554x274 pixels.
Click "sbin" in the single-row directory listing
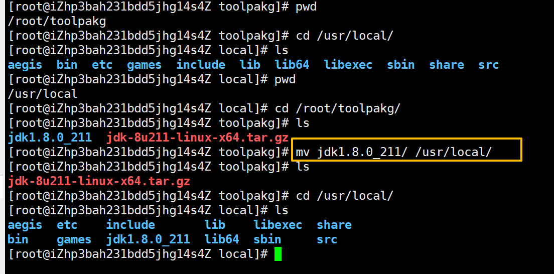(400, 65)
